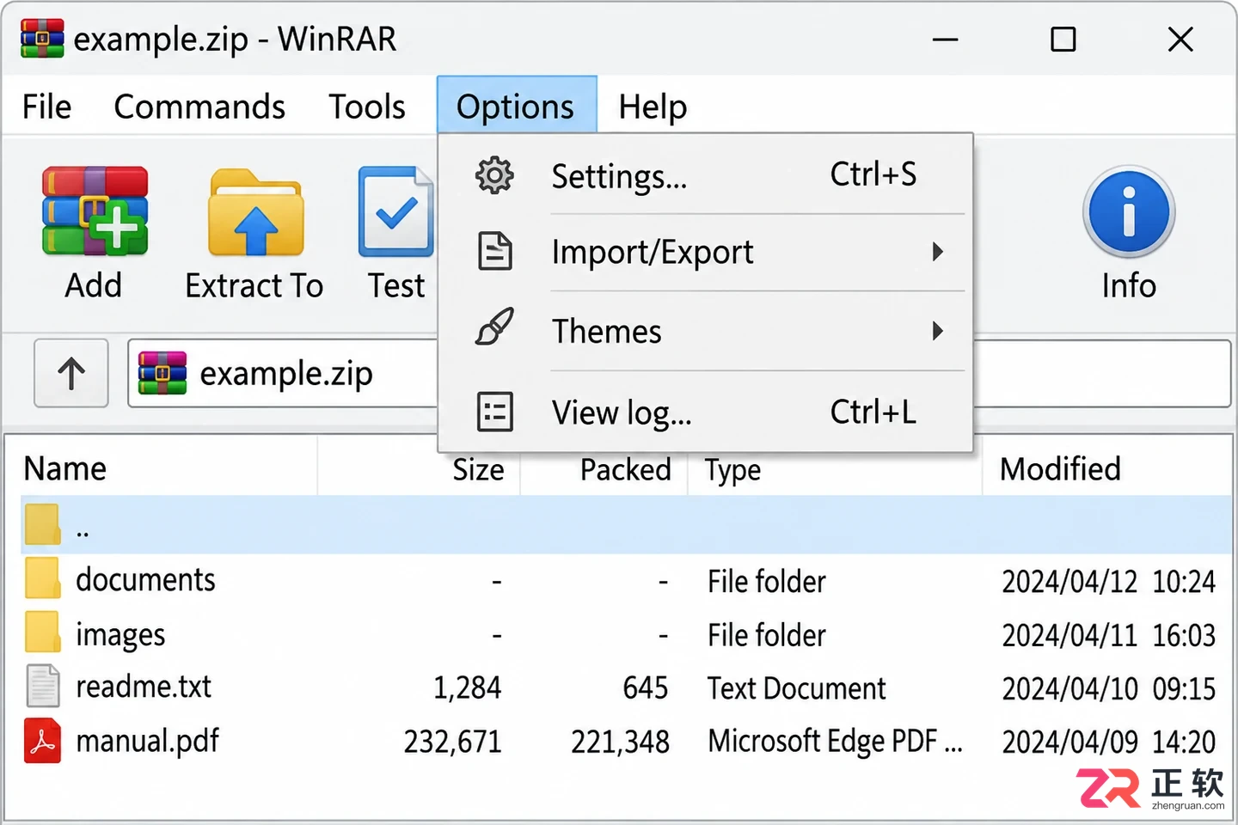Expand the Import/Export submenu arrow
Screen dimensions: 1238x825
pos(938,252)
